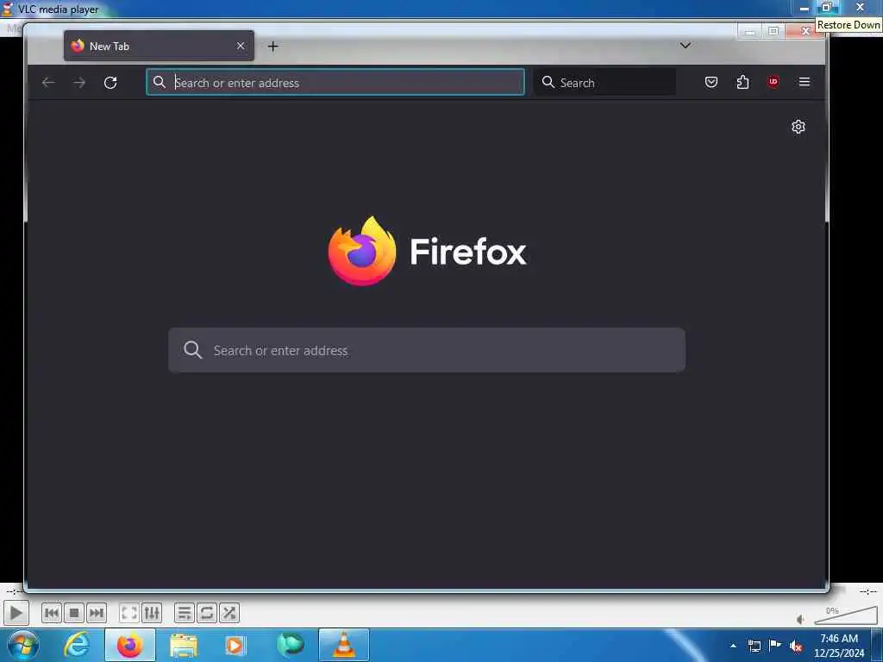Switch to Firefox in the taskbar
Screen dimensions: 883x662
(x=130, y=645)
